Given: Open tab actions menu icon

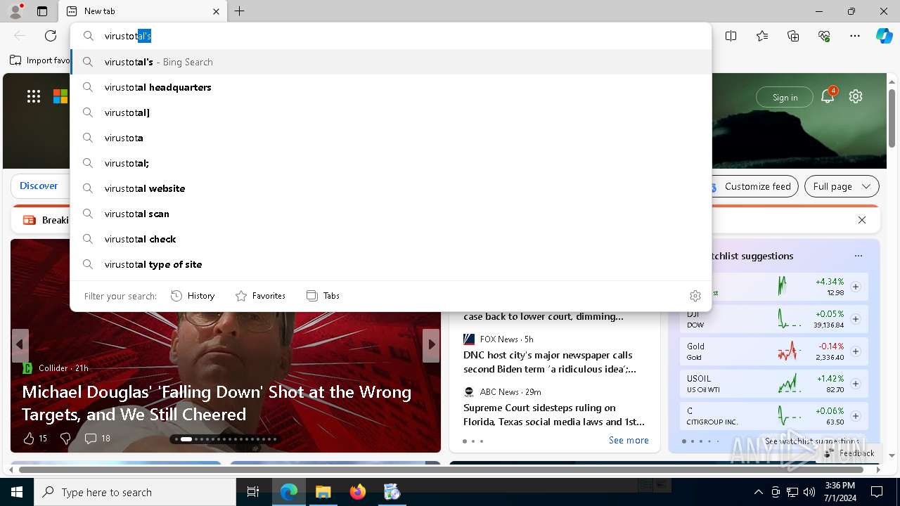Looking at the screenshot, I should [42, 11].
